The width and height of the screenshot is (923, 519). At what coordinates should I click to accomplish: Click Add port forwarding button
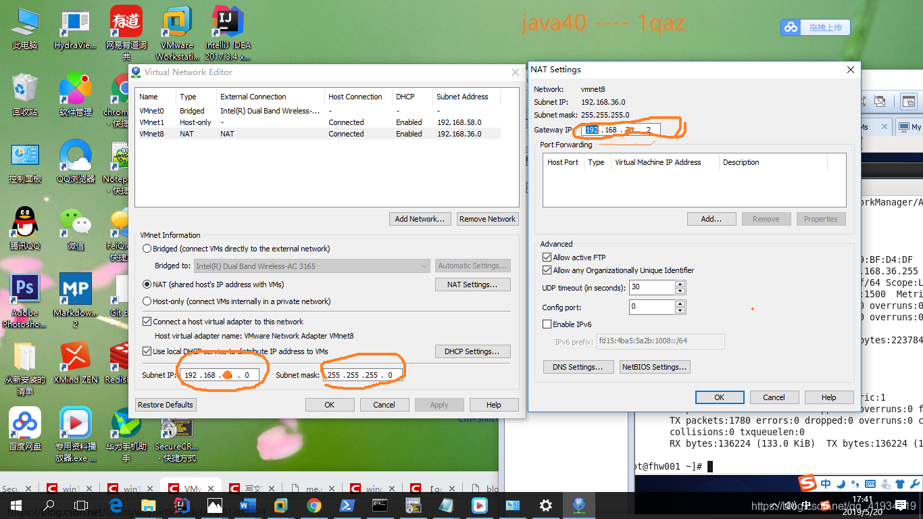[x=711, y=219]
